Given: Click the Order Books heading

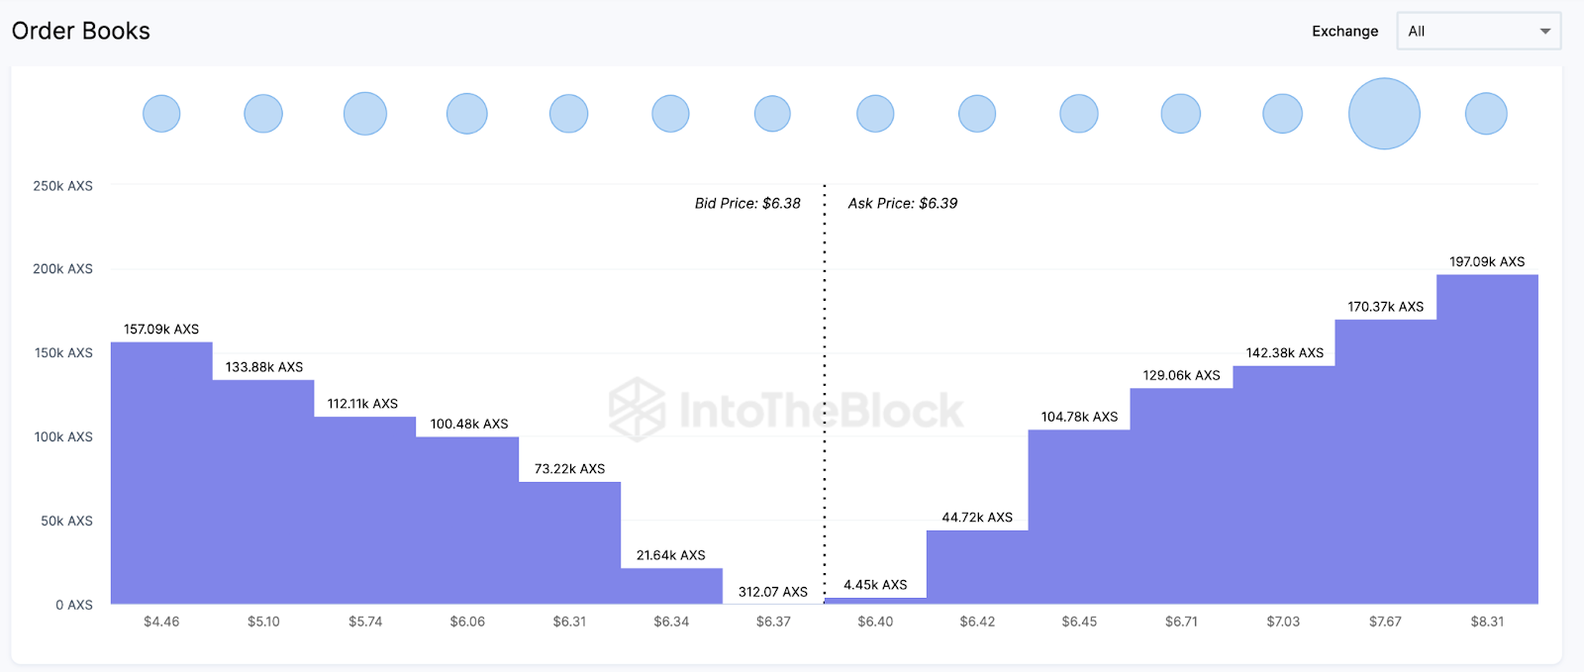Looking at the screenshot, I should pyautogui.click(x=81, y=31).
